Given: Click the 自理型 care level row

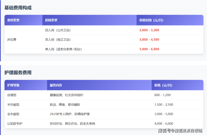Looking at the screenshot, I should click(12, 95).
